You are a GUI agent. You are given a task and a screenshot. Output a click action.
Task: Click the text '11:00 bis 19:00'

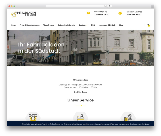click(102, 14)
